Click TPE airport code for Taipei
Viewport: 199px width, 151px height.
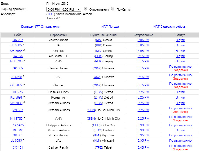coord(99,147)
